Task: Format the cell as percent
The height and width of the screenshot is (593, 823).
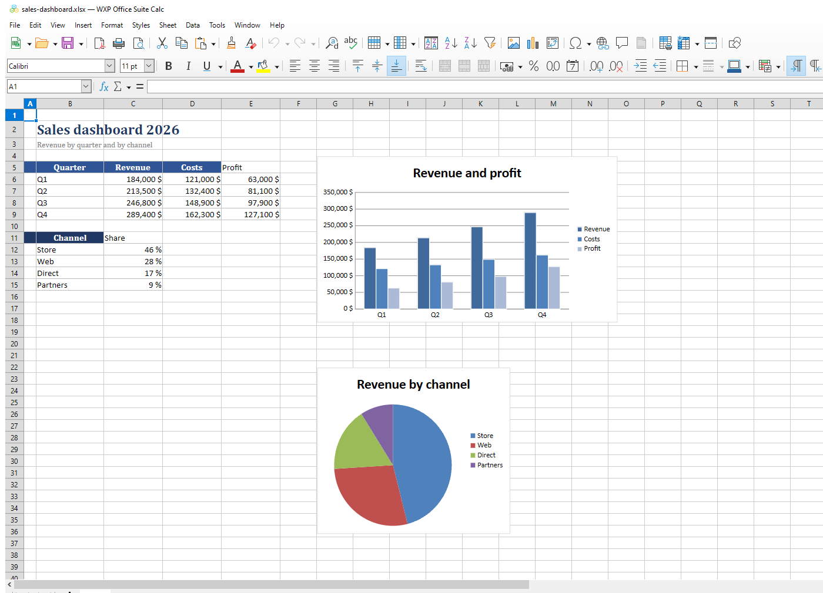Action: click(x=534, y=66)
